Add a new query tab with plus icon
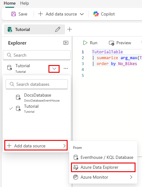The image size is (142, 187). (69, 29)
